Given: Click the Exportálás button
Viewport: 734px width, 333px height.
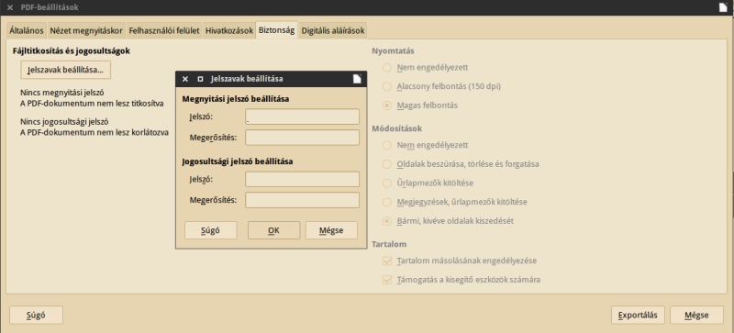Looking at the screenshot, I should point(638,315).
